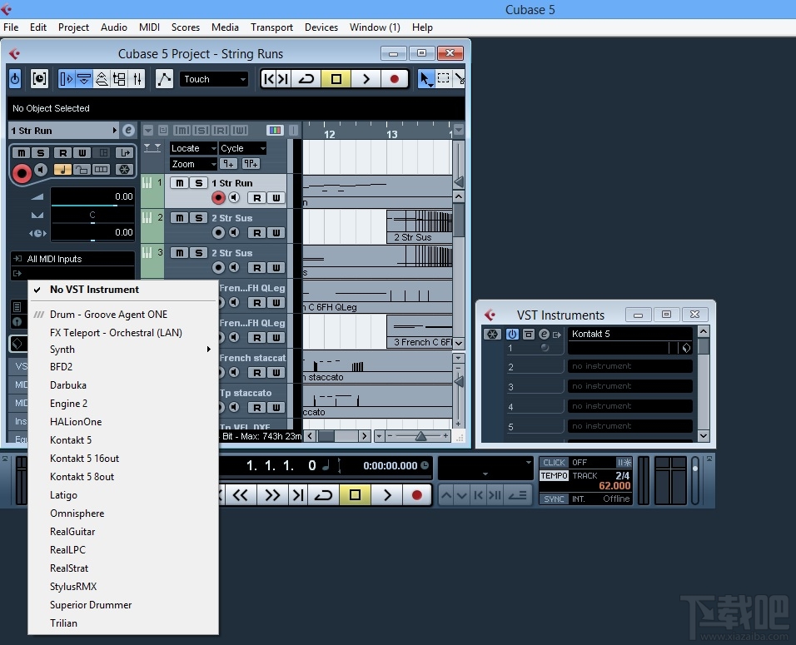The image size is (796, 645).
Task: Toggle Constrain Delay Compensation toolbar button
Action: click(39, 79)
